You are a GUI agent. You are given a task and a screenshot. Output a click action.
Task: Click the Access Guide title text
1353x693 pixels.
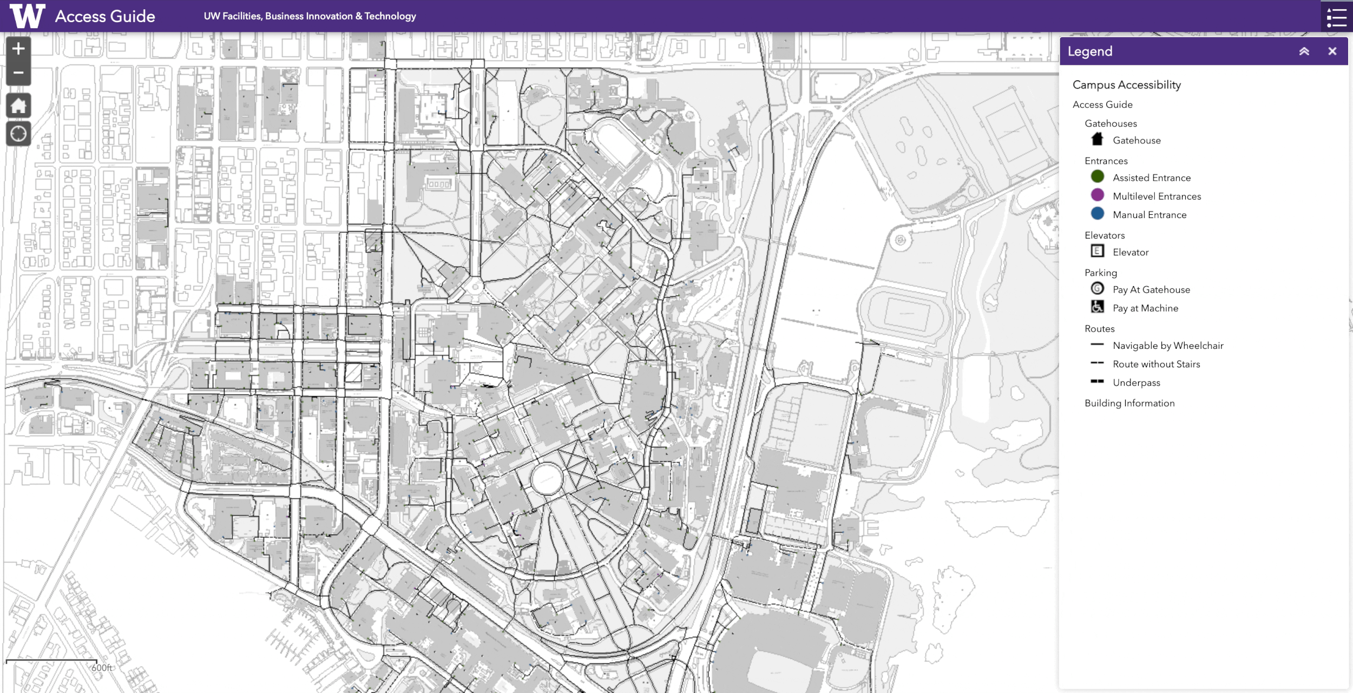105,16
